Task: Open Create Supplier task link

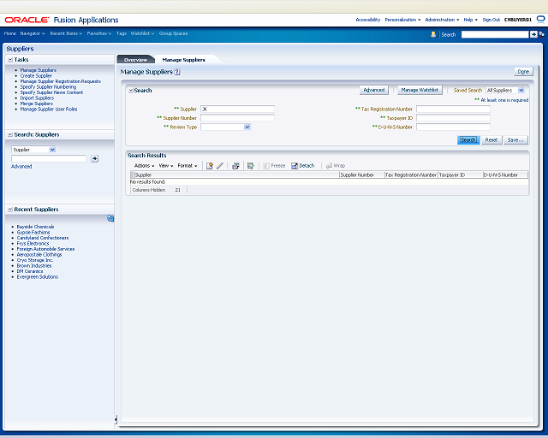Action: tap(36, 76)
